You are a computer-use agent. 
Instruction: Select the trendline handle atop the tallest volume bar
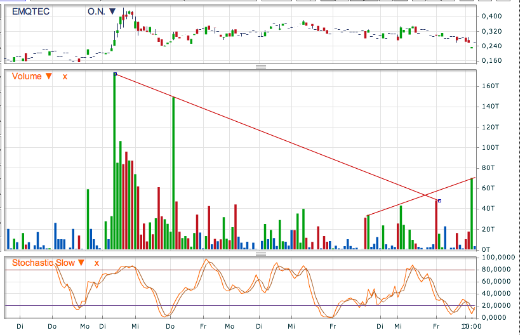click(x=115, y=74)
